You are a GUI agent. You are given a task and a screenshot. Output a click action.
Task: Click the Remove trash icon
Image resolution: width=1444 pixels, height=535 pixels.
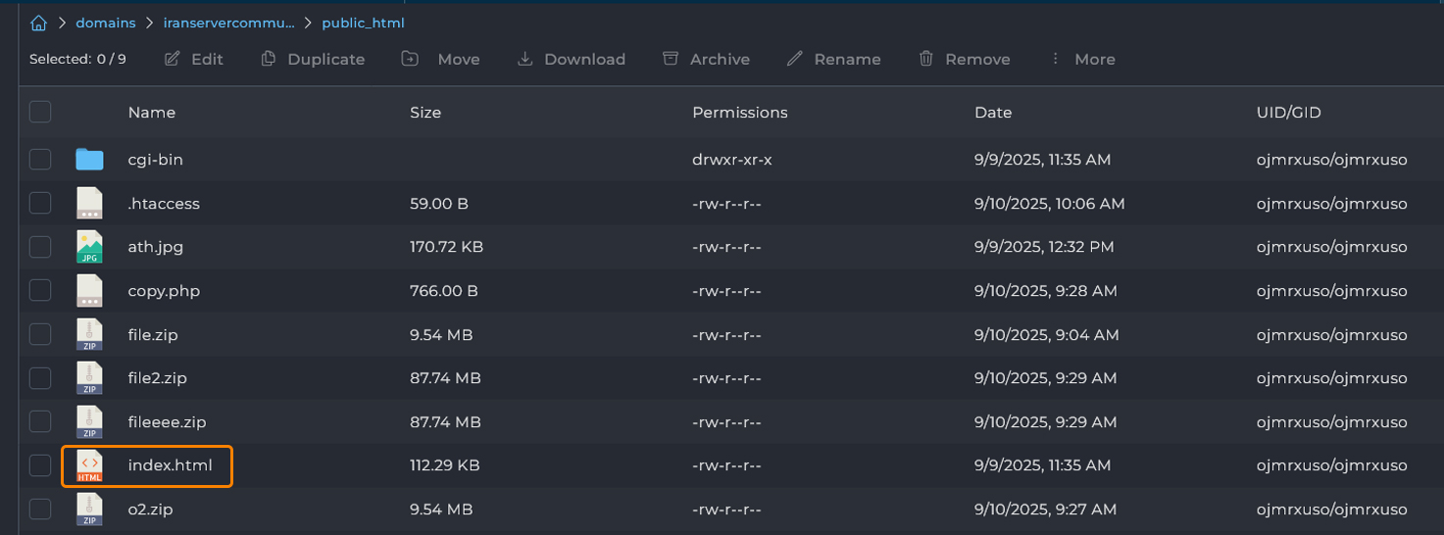tap(925, 59)
